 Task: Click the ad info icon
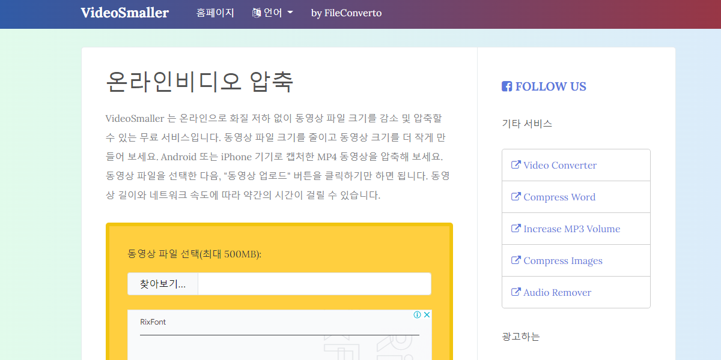coord(417,315)
